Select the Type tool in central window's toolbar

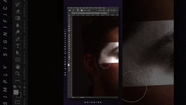pos(69,50)
